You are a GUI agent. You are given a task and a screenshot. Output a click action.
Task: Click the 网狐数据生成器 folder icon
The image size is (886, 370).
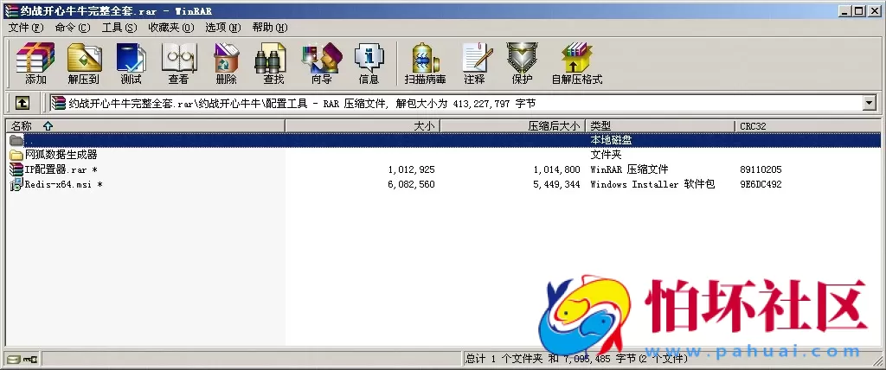(16, 154)
